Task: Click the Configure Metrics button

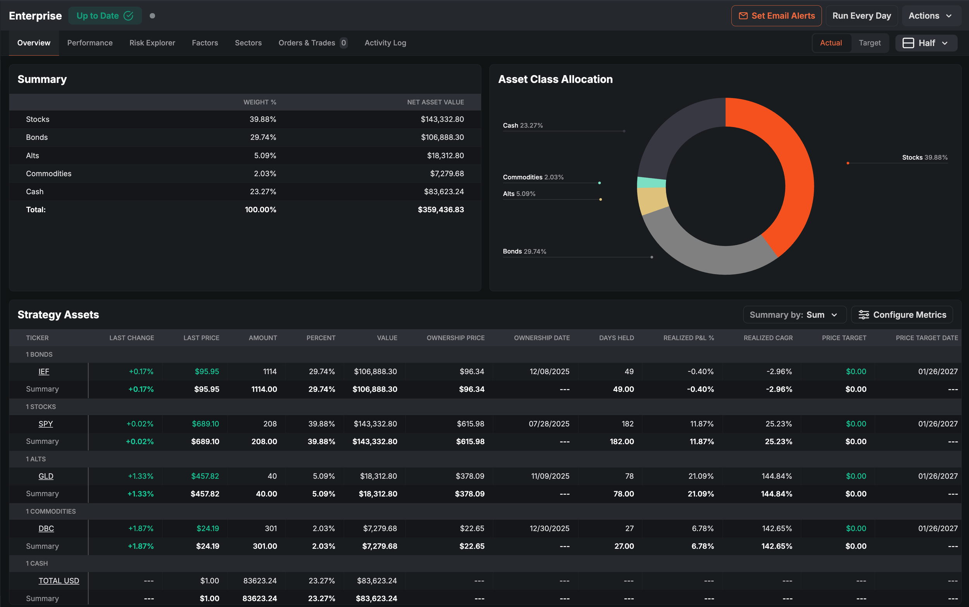Action: (x=902, y=315)
